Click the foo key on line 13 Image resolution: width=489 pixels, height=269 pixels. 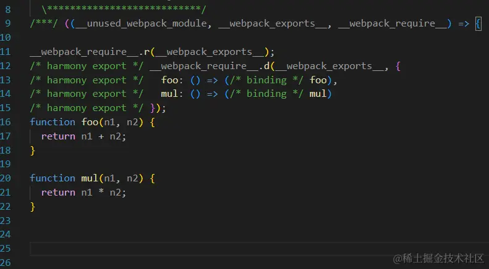(x=169, y=80)
